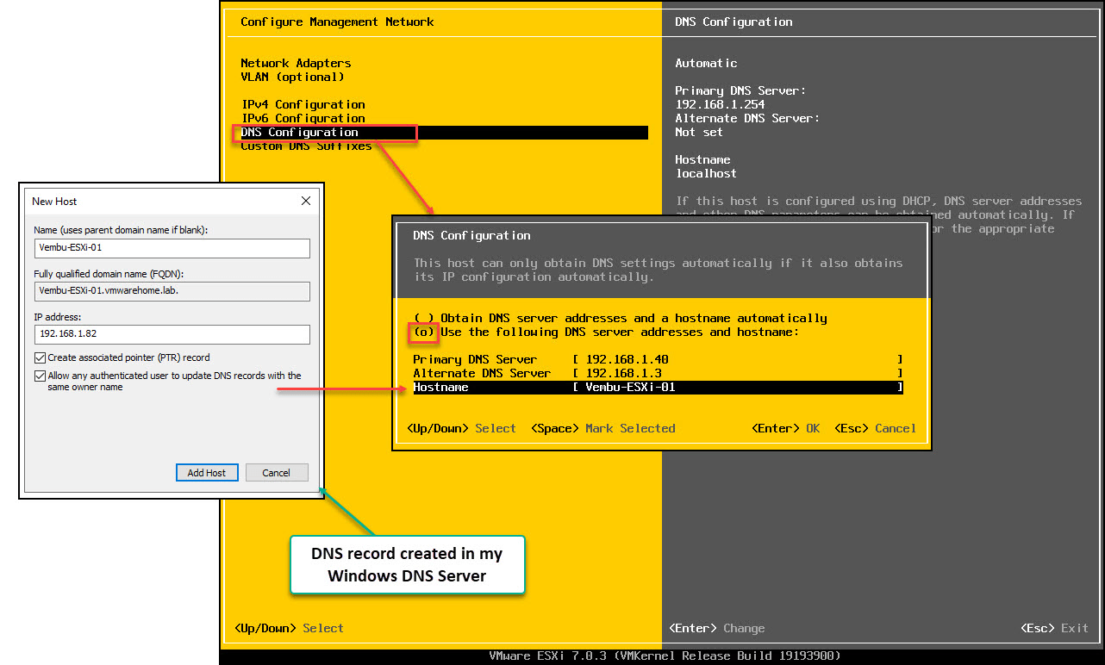Click the Fully qualified domain name field
1105x665 pixels.
point(172,291)
